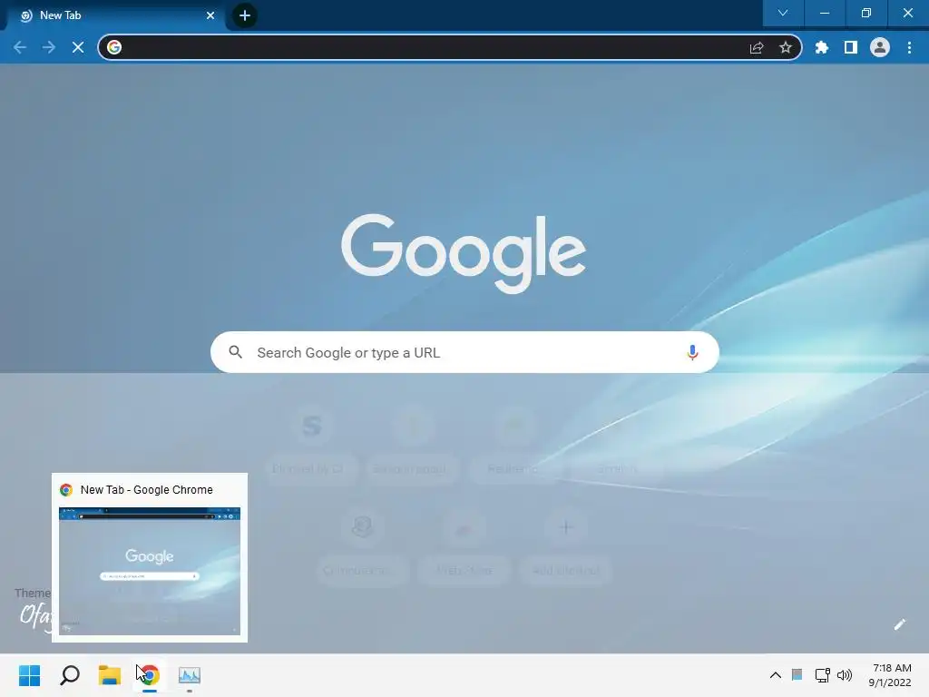Screen dimensions: 929x697
Task: Open Windows taskbar search
Action: tap(70, 675)
